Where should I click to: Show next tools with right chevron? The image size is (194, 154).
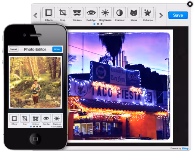[x=161, y=15]
